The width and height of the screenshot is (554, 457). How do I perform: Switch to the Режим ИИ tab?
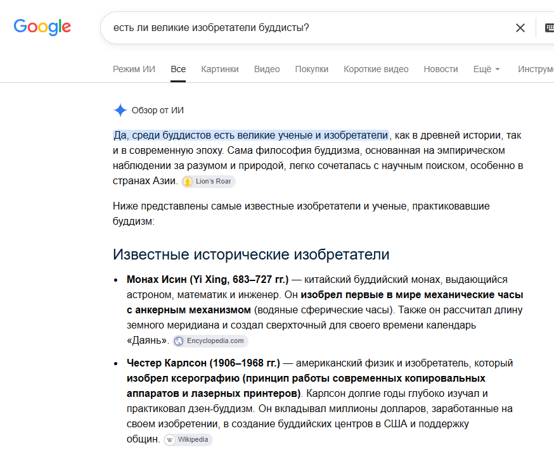134,69
